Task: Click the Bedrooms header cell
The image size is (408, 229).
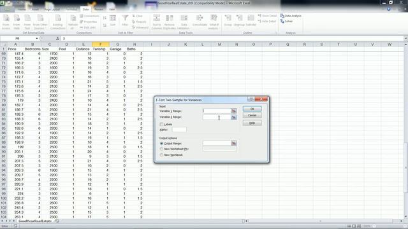Action: point(33,49)
